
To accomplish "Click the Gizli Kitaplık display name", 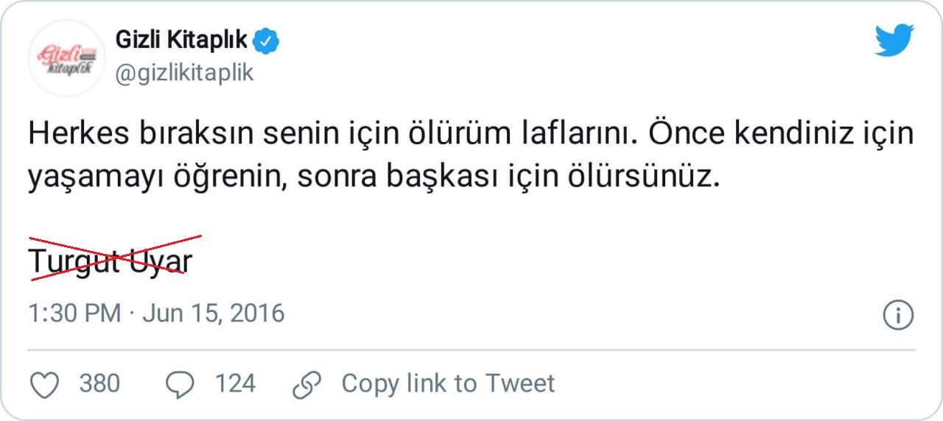I will (x=181, y=41).
